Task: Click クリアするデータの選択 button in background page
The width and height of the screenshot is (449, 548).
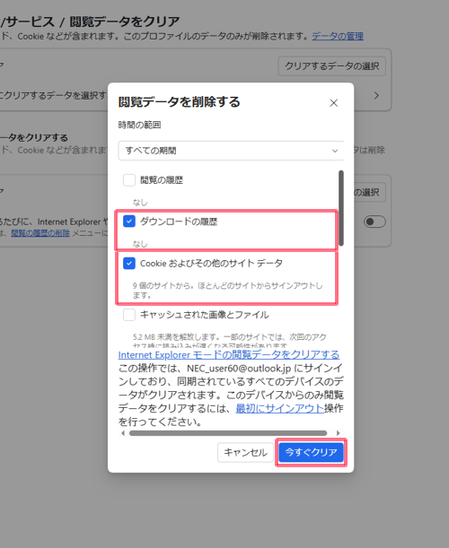Action: (331, 66)
